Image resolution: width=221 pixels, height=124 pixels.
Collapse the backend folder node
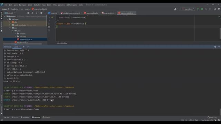[x=7, y=19]
